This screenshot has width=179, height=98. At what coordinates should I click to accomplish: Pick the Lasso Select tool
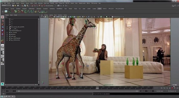point(2,21)
